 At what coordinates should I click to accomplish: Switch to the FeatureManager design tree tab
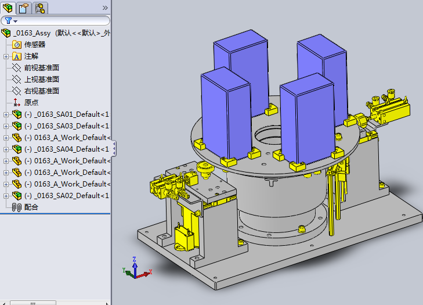pos(8,8)
